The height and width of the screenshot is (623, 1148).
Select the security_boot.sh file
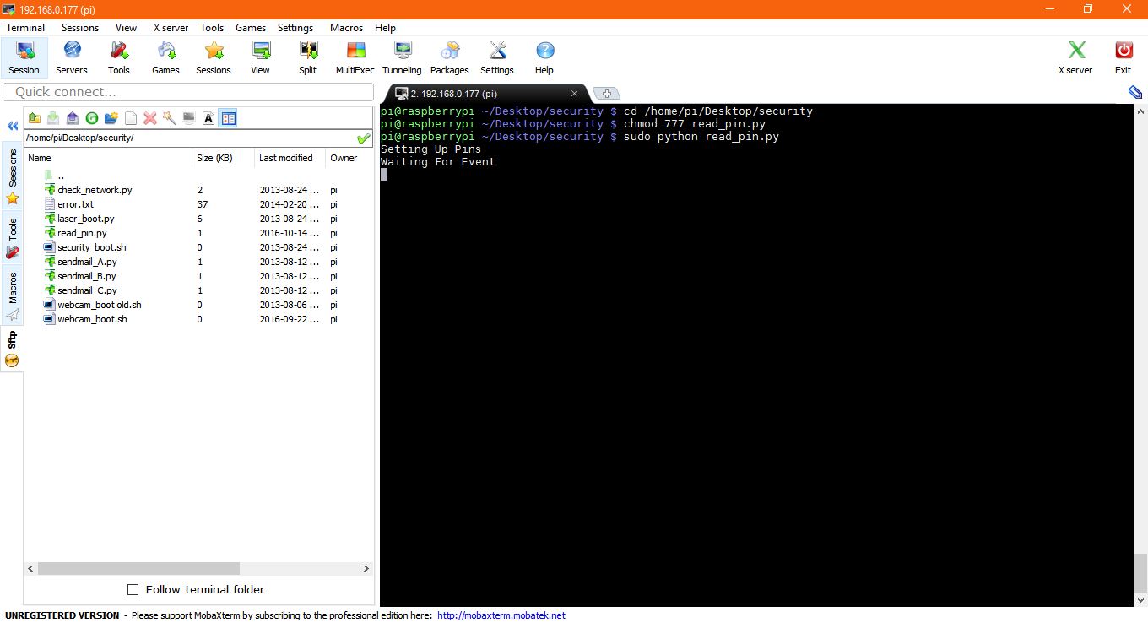92,247
